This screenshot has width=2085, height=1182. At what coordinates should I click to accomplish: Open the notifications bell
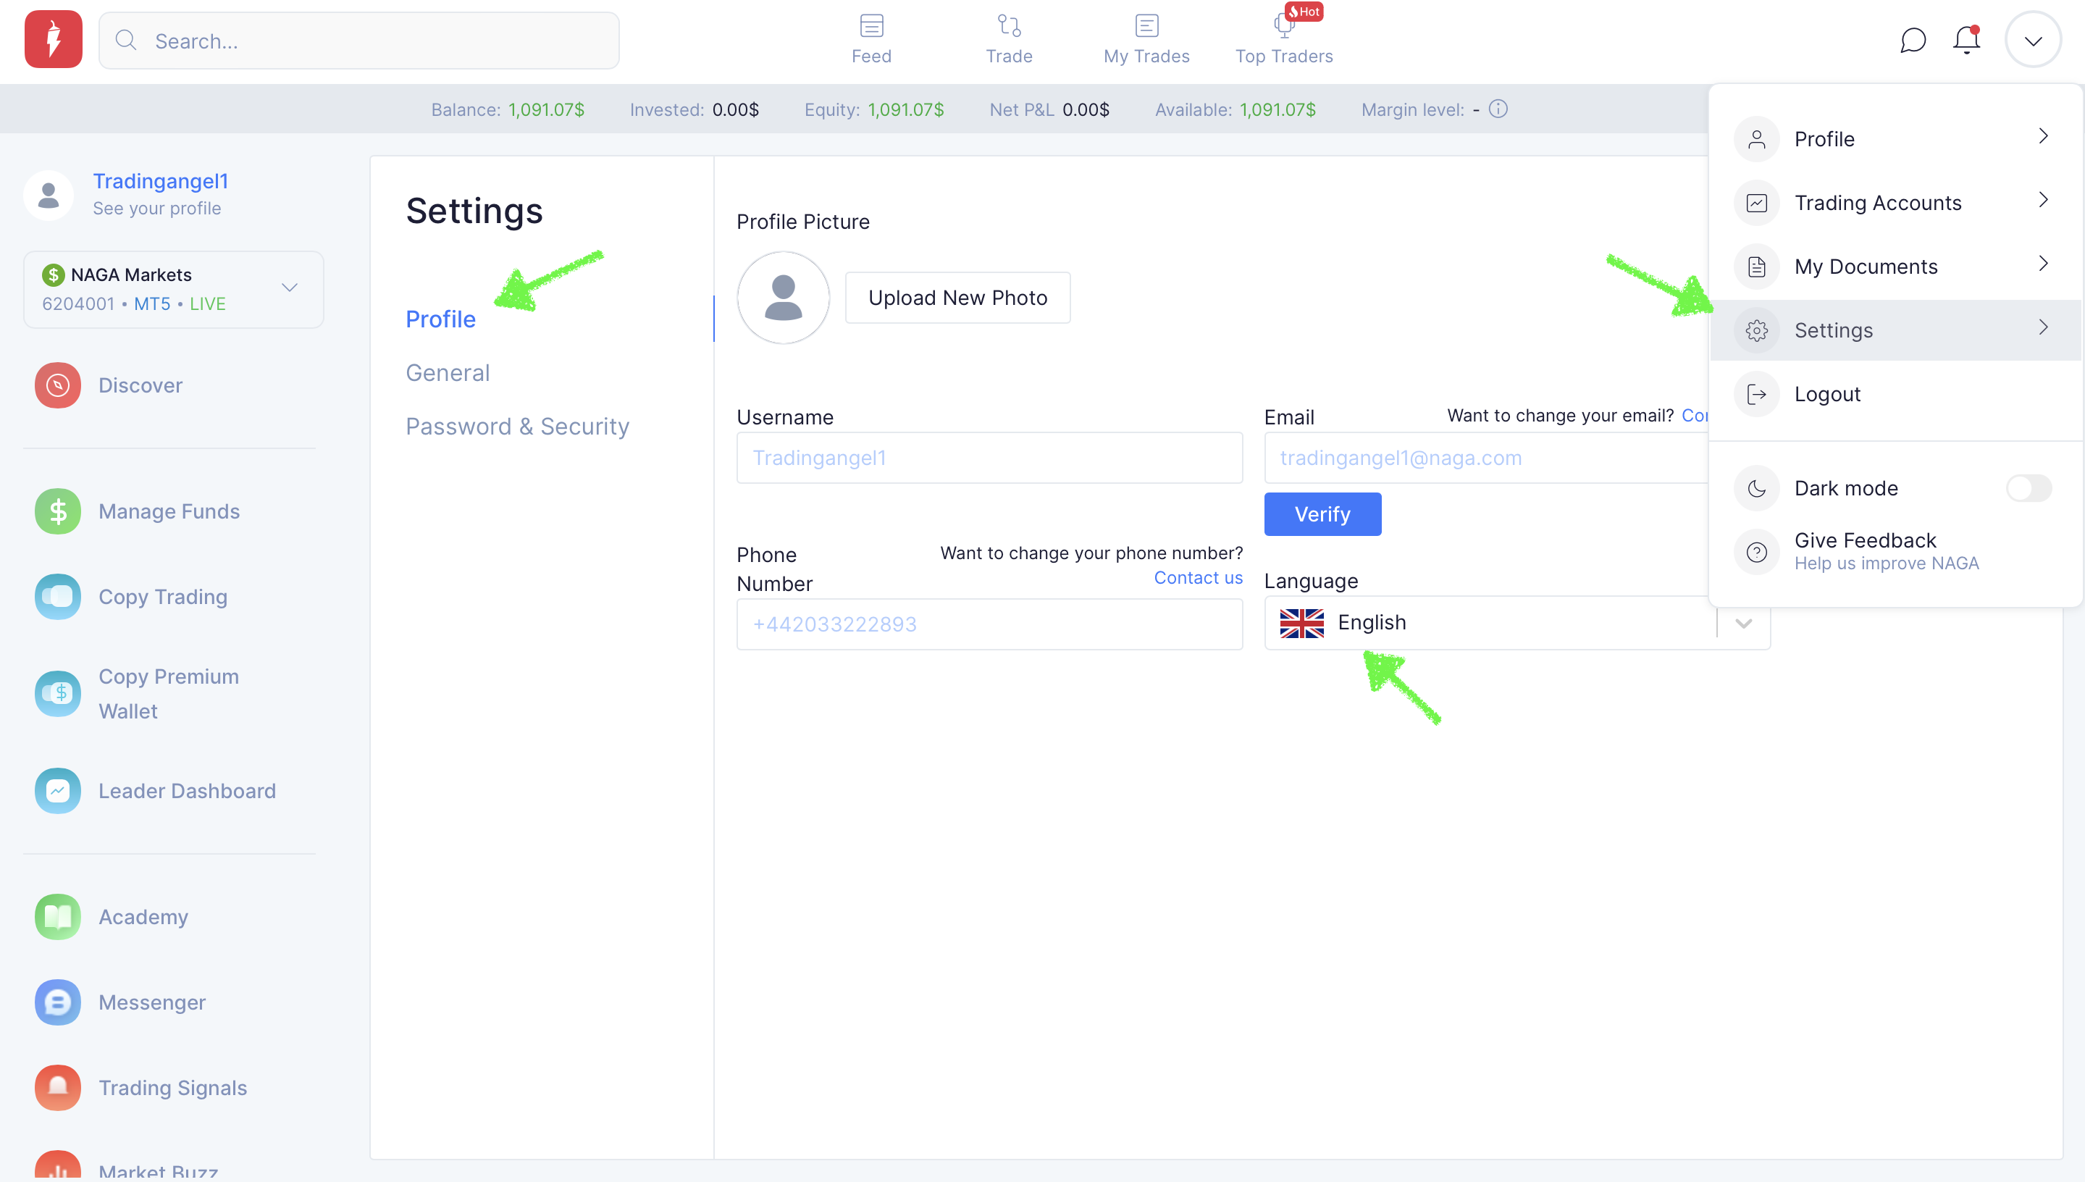1966,40
